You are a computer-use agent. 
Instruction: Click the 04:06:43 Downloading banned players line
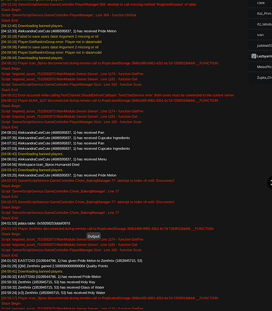coord(32,154)
